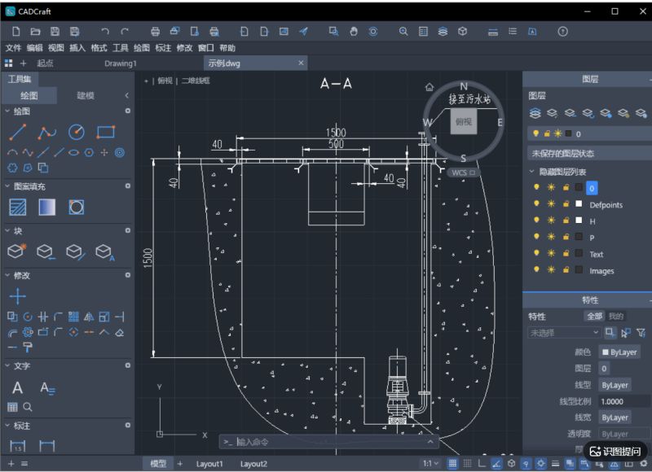This screenshot has height=472, width=652.
Task: Click the Print icon in top toolbar
Action: click(x=155, y=32)
